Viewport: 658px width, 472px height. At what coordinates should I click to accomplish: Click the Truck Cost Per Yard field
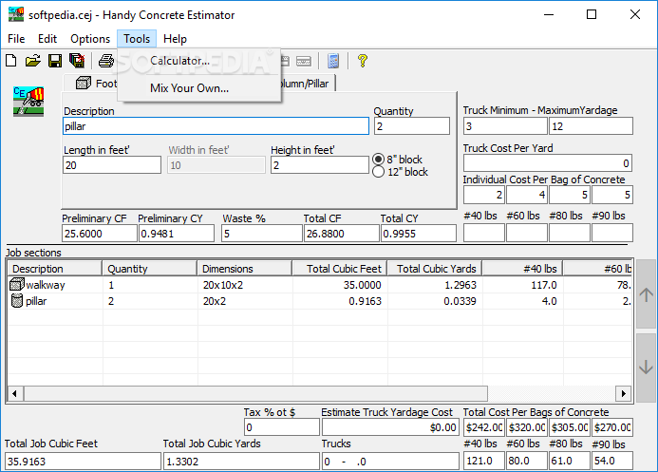[548, 163]
